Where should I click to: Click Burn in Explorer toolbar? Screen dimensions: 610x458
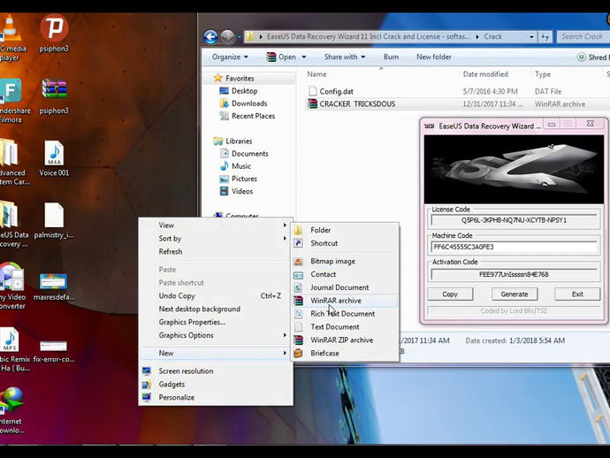pyautogui.click(x=391, y=57)
